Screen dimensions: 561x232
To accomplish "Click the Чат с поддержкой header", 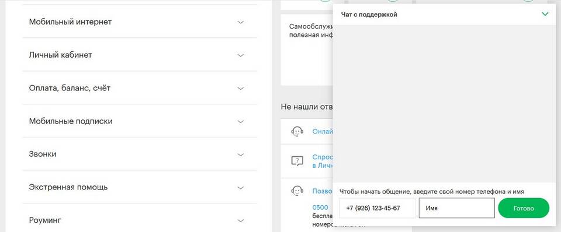I will pyautogui.click(x=369, y=15).
